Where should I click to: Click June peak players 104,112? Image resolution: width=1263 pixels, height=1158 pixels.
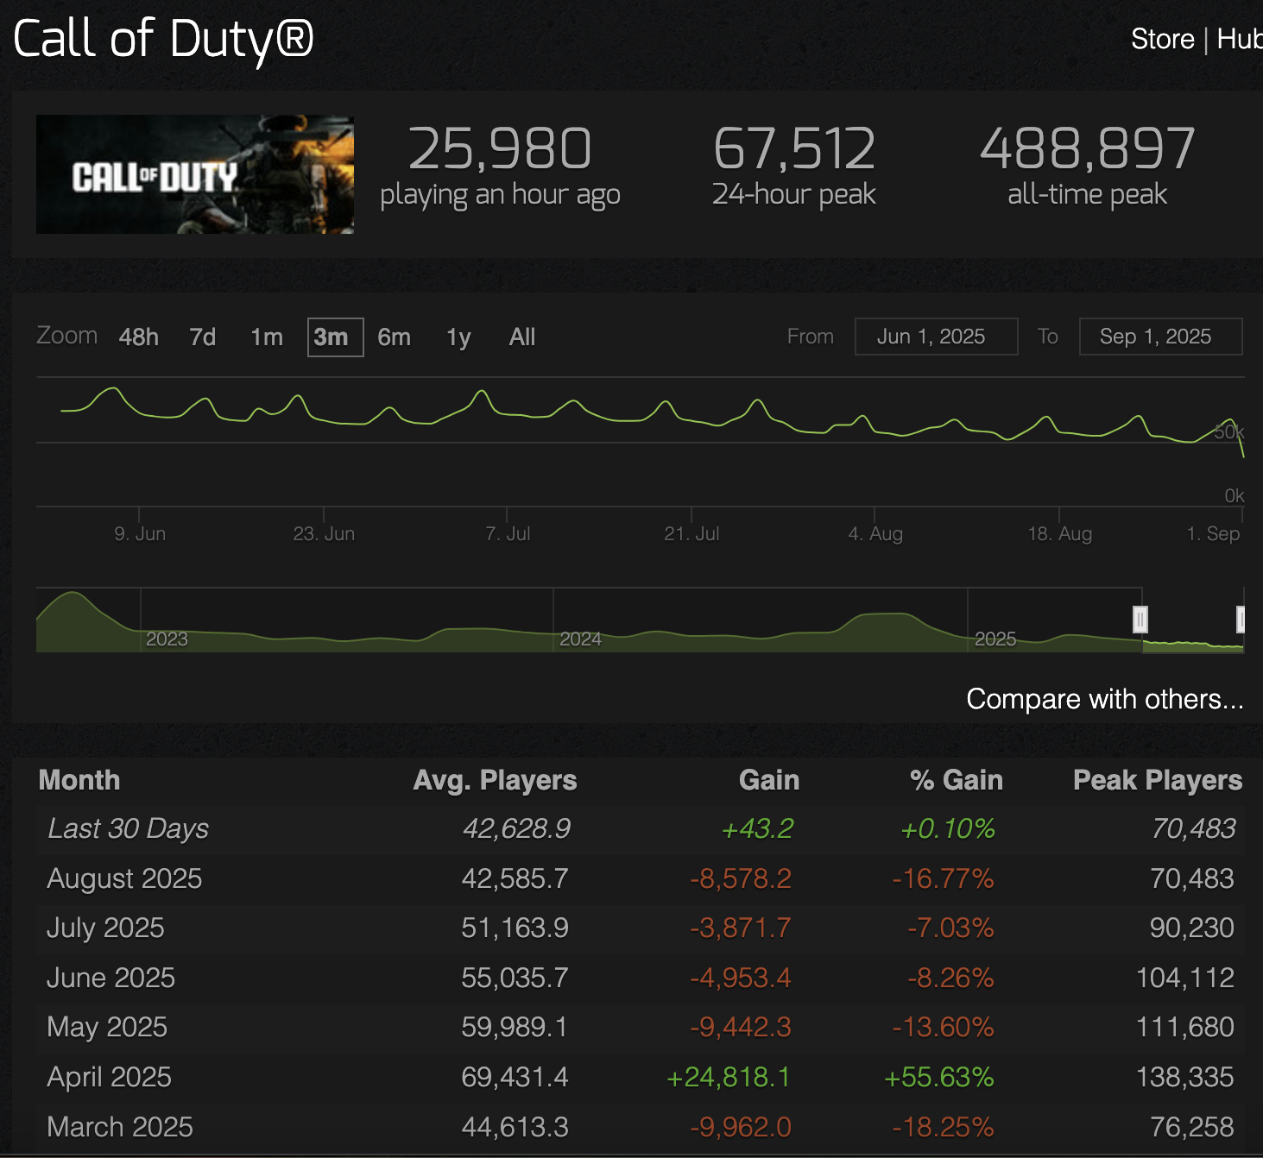(1185, 978)
